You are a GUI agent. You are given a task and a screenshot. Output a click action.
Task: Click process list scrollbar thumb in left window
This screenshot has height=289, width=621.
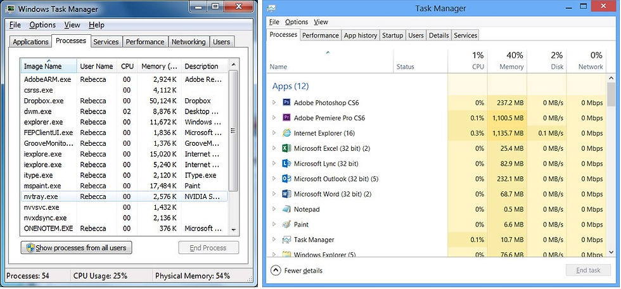[233, 131]
